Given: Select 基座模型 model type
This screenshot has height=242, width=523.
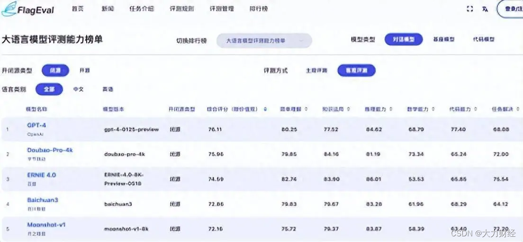Looking at the screenshot, I should (x=443, y=39).
